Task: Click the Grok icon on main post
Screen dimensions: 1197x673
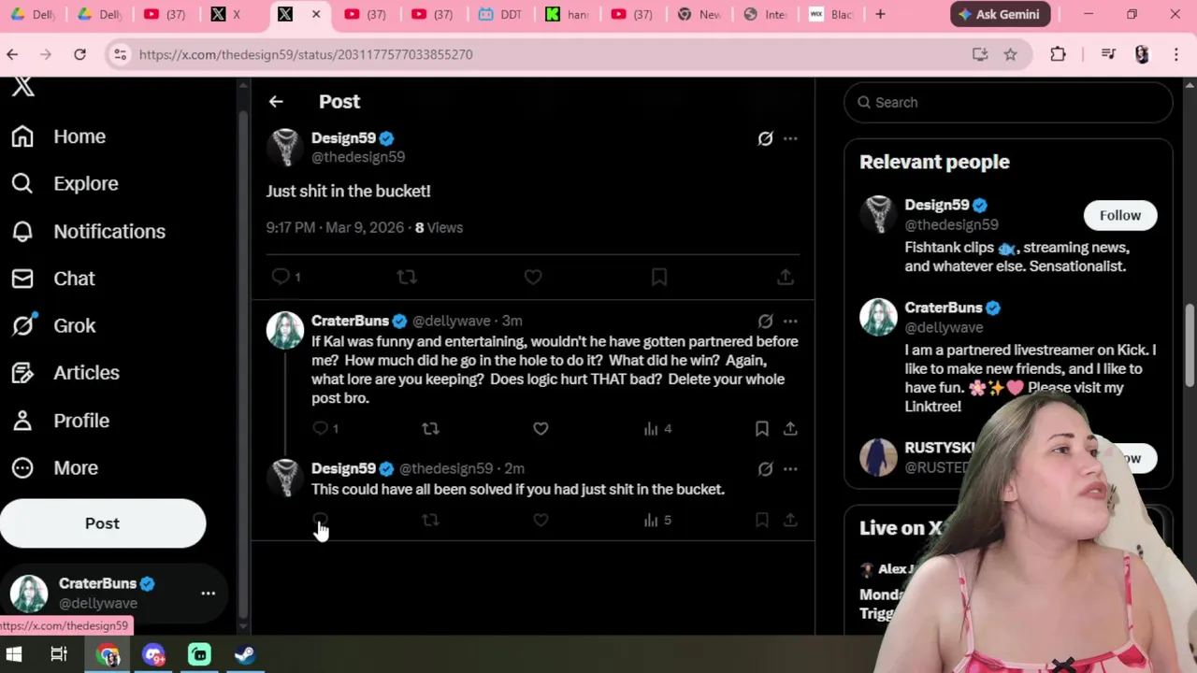Action: (x=765, y=138)
